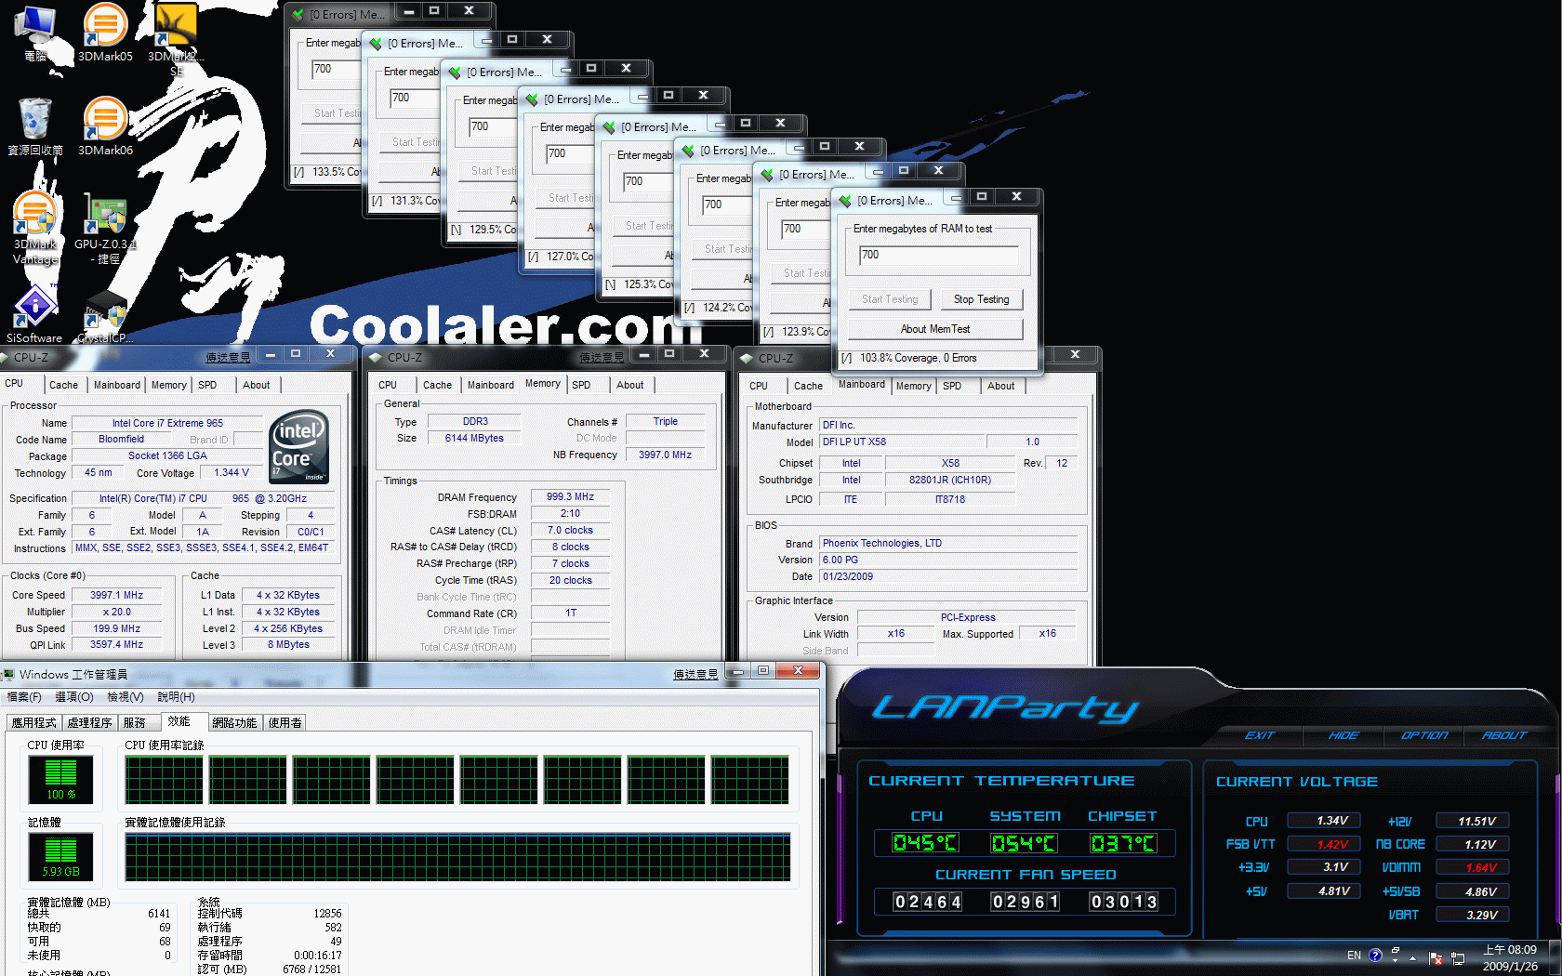Click the EN language indicator

[1354, 956]
